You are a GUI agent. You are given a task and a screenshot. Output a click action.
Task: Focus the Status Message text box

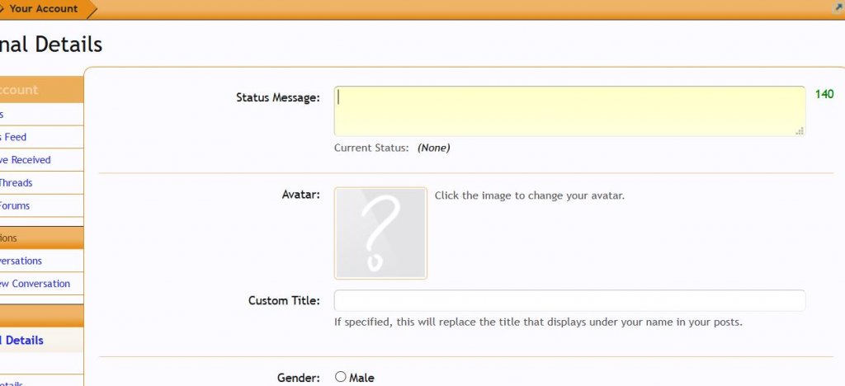pyautogui.click(x=569, y=111)
